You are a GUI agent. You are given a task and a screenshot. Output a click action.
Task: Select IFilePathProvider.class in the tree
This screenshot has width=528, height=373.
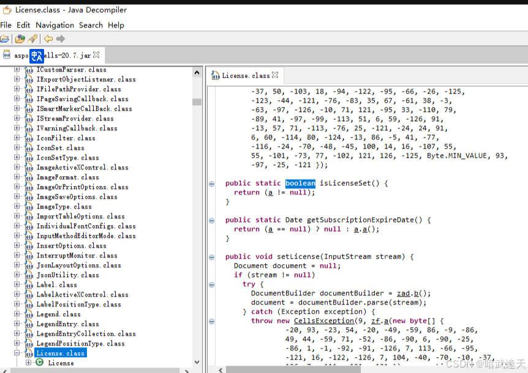79,89
